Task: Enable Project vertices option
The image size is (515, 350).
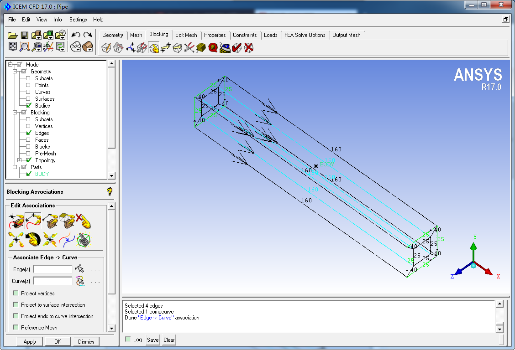Action: (16, 293)
